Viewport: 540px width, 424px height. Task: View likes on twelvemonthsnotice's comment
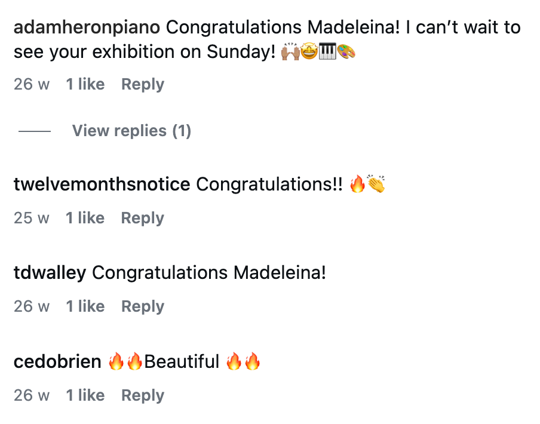pos(85,218)
